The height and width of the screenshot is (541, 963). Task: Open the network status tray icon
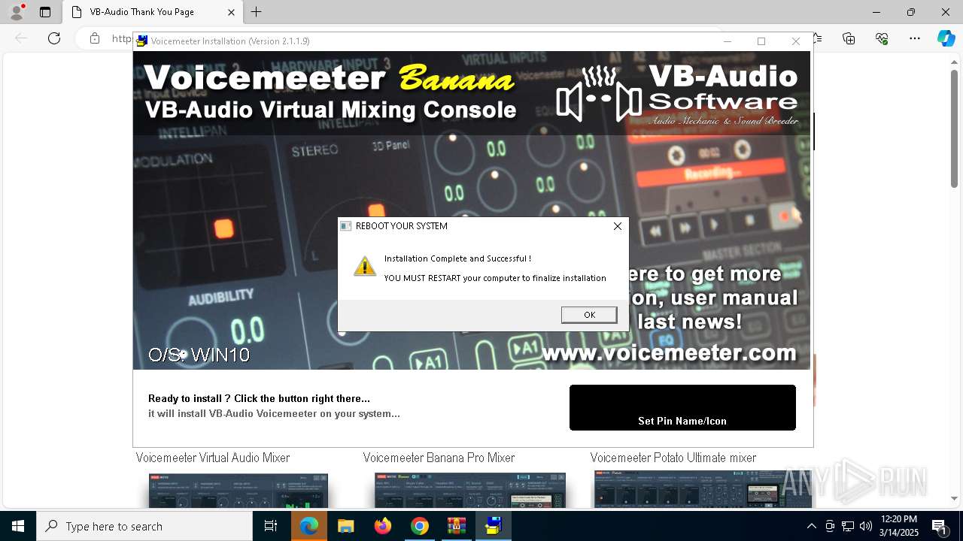tap(848, 526)
